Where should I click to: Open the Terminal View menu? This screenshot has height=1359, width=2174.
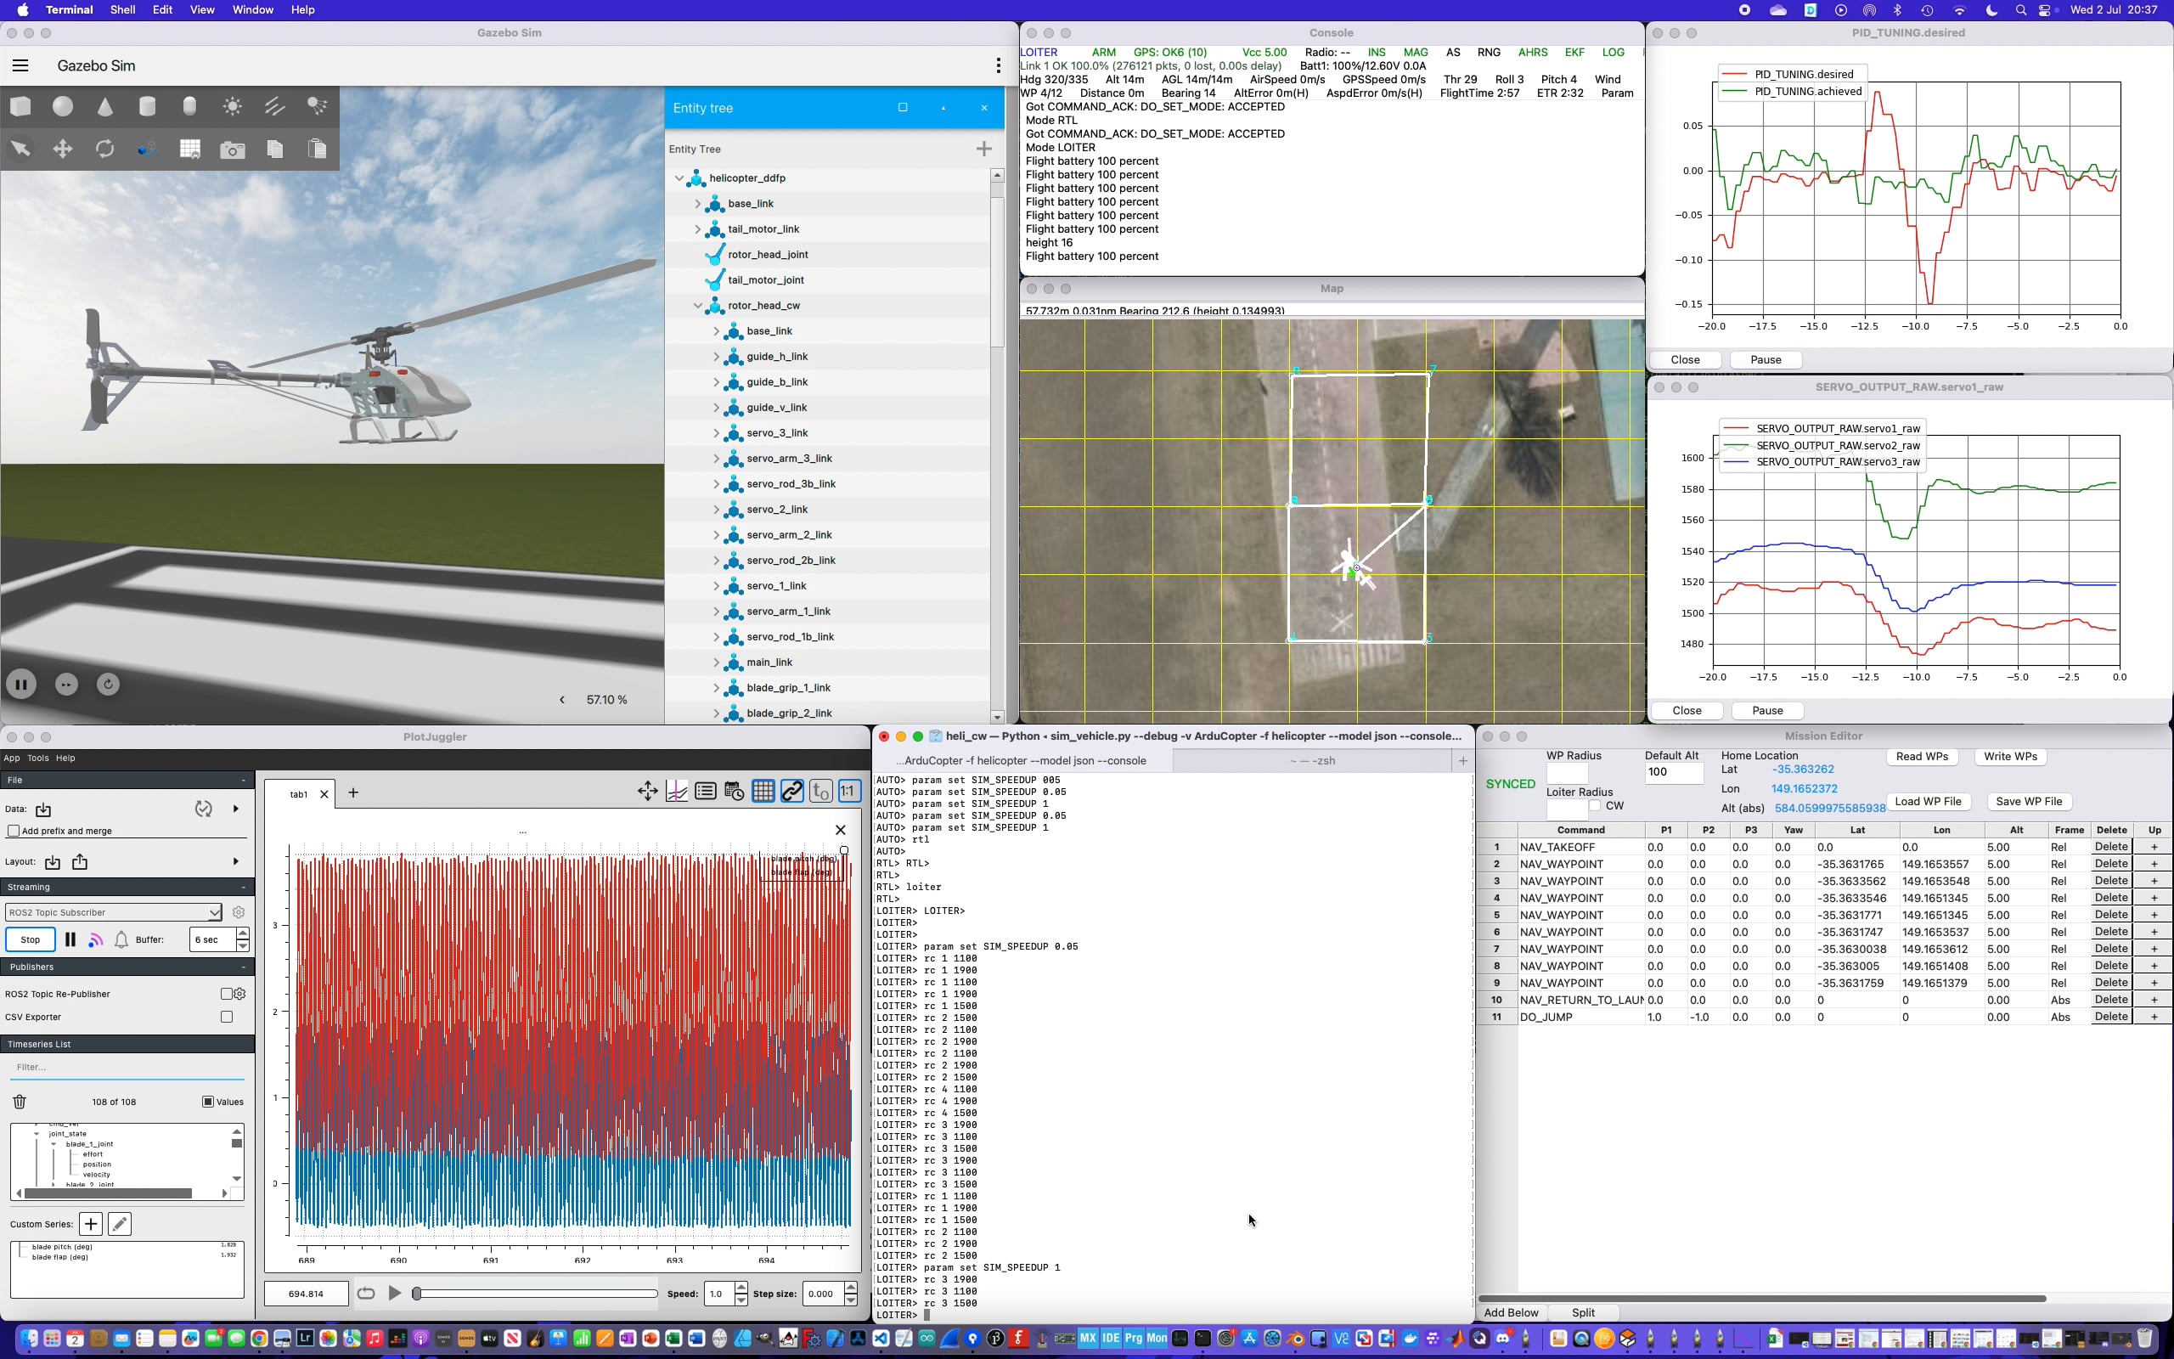click(202, 10)
